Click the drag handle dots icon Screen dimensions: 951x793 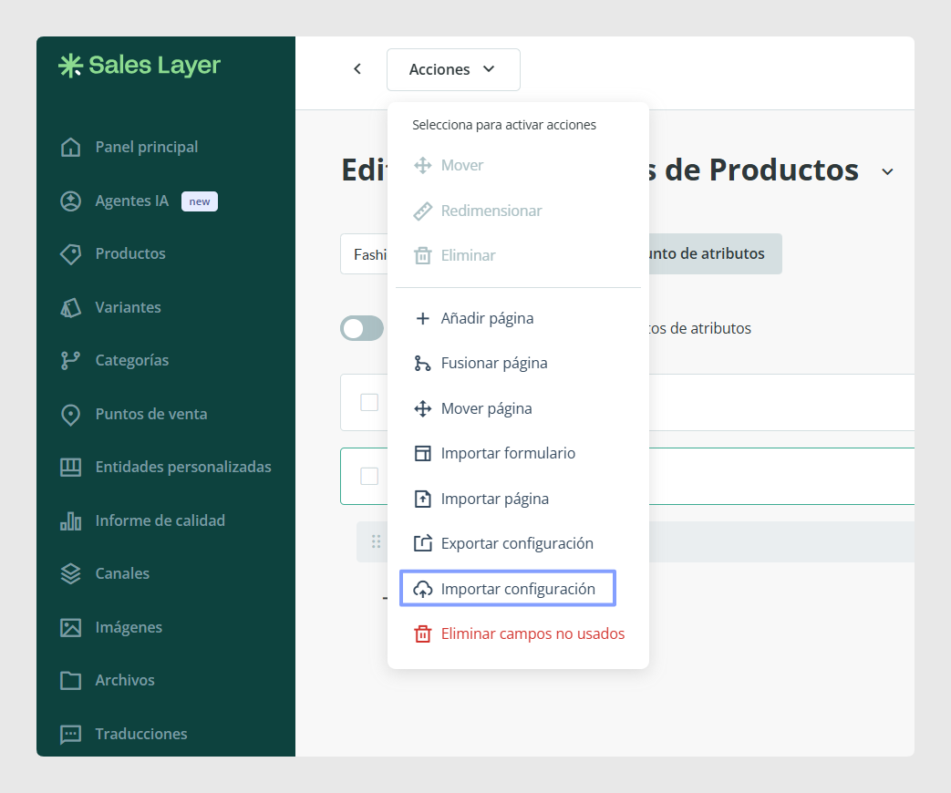pos(376,541)
